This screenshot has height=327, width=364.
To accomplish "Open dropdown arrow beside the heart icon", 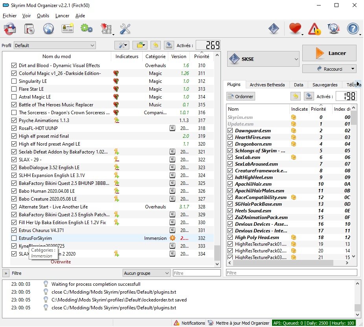I will [303, 35].
